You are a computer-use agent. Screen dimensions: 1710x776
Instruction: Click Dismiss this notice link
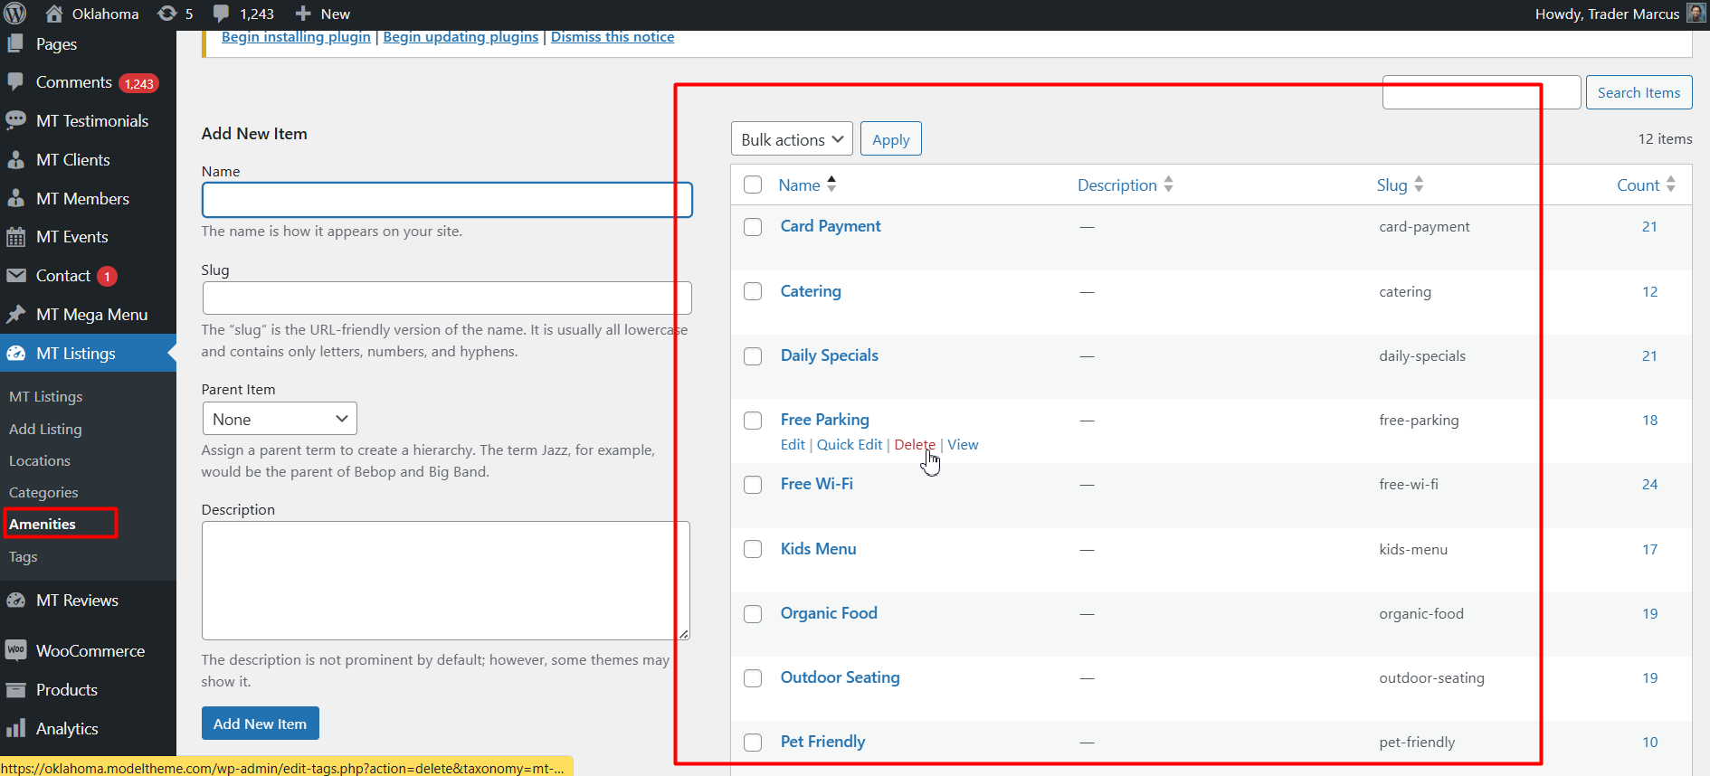(613, 37)
